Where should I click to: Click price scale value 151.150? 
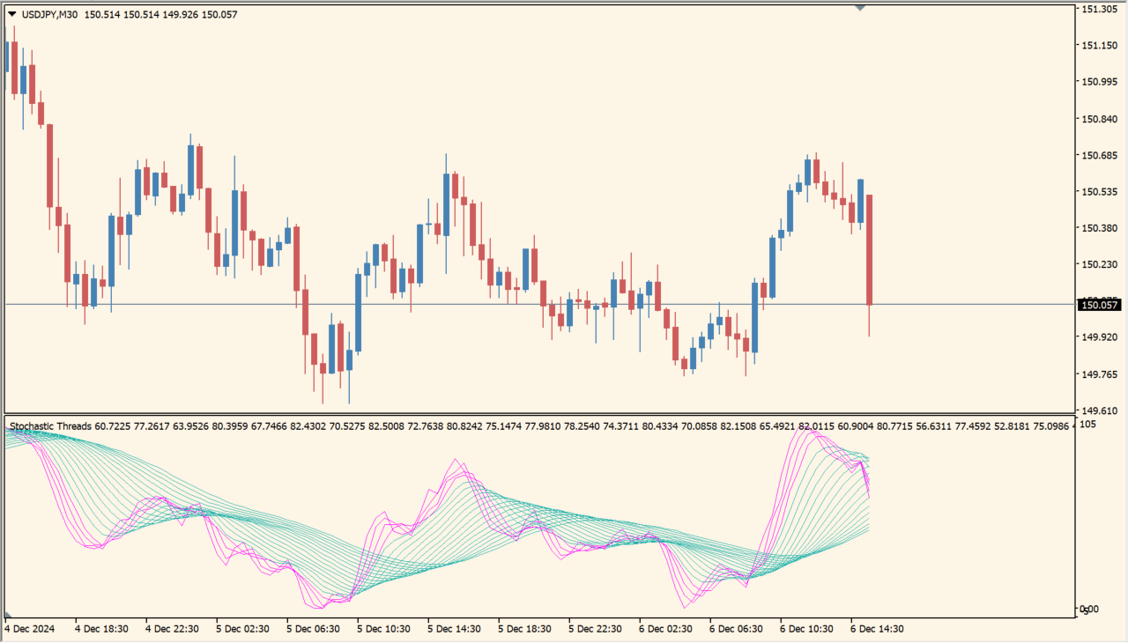click(x=1098, y=45)
